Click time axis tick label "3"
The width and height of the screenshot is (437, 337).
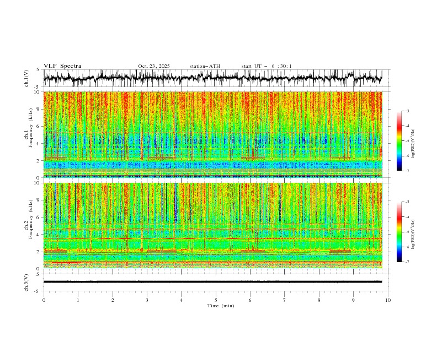[147, 300]
